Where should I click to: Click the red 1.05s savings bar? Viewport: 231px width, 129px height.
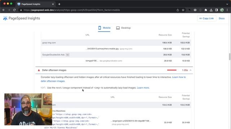172,70
